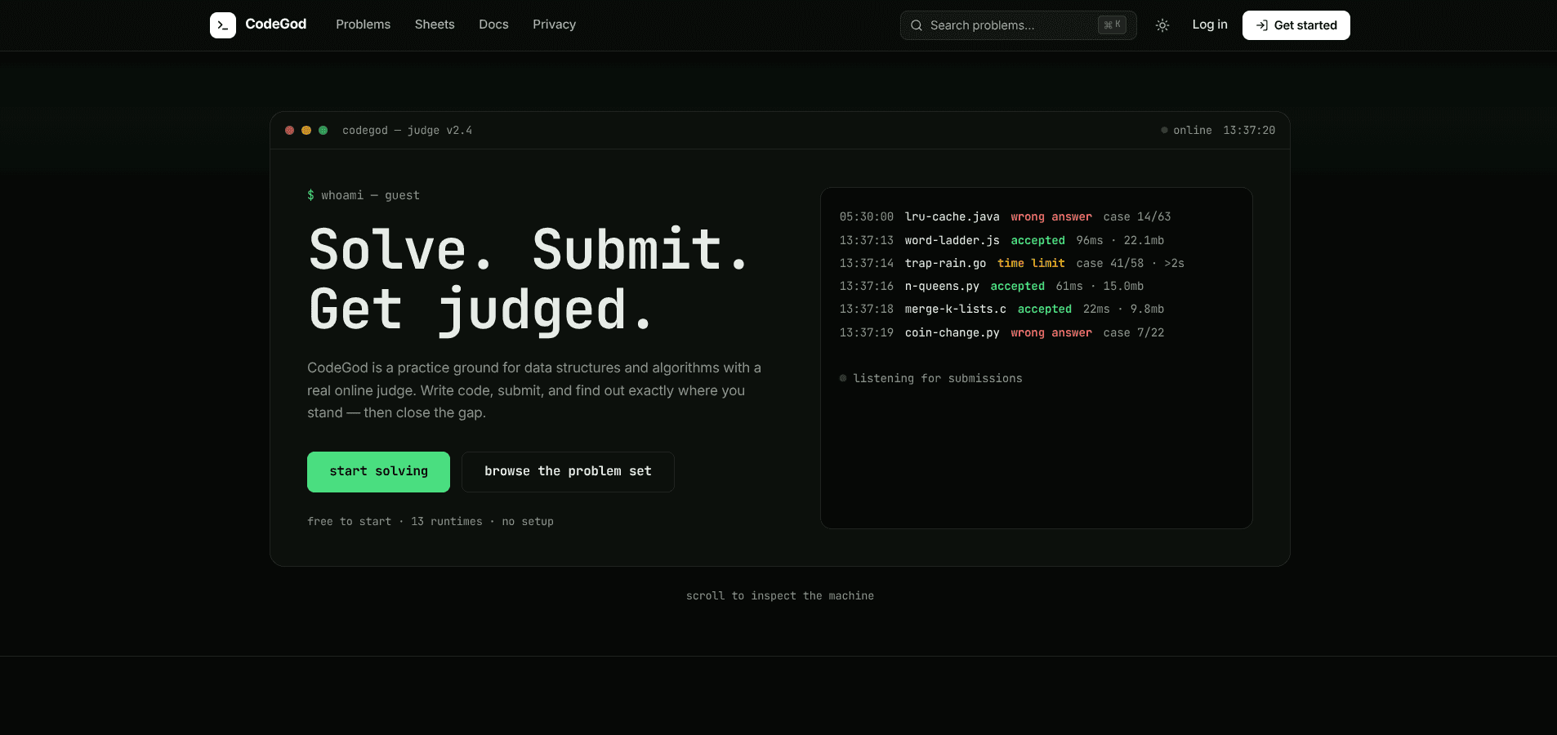The width and height of the screenshot is (1557, 735).
Task: Open the Docs nav item
Action: click(x=493, y=24)
